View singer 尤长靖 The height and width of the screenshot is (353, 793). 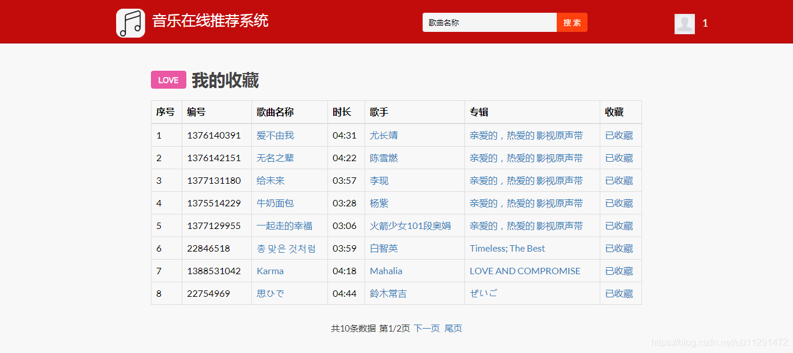pyautogui.click(x=384, y=136)
